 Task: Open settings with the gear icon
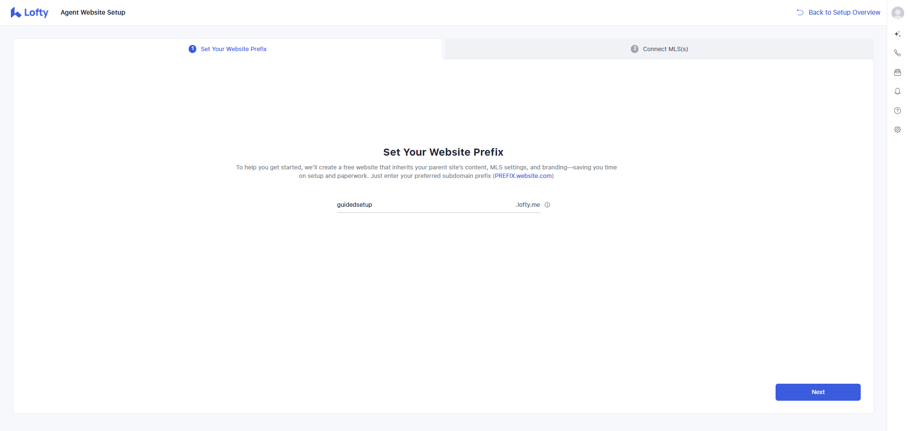[897, 129]
